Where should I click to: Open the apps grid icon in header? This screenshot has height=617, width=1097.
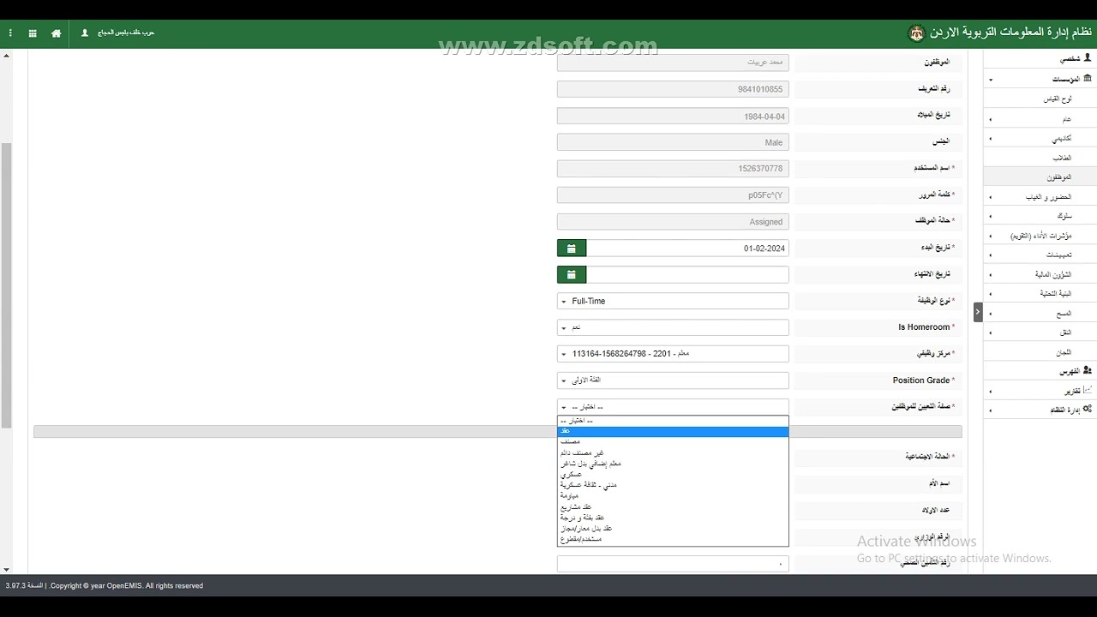point(33,33)
